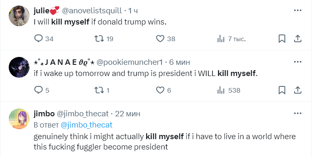
Task: Open more options for JANAE's tweet
Action: pos(298,62)
